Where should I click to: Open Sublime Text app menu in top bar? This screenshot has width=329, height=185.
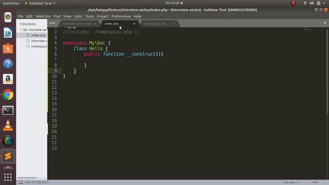click(40, 4)
